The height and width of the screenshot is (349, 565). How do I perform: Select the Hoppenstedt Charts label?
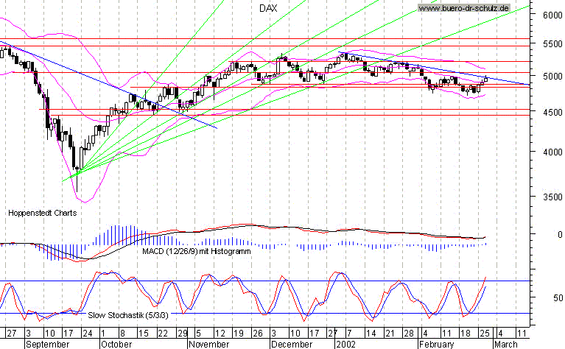pos(43,213)
